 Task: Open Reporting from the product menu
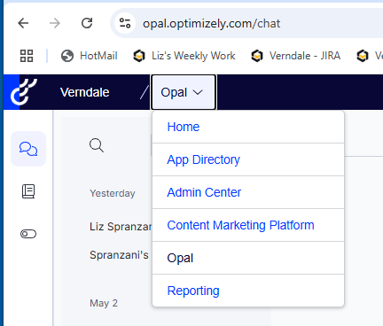248,291
